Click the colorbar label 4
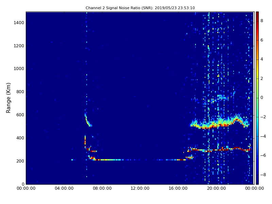Screen dimensions: 272x204 pyautogui.click(x=262, y=59)
